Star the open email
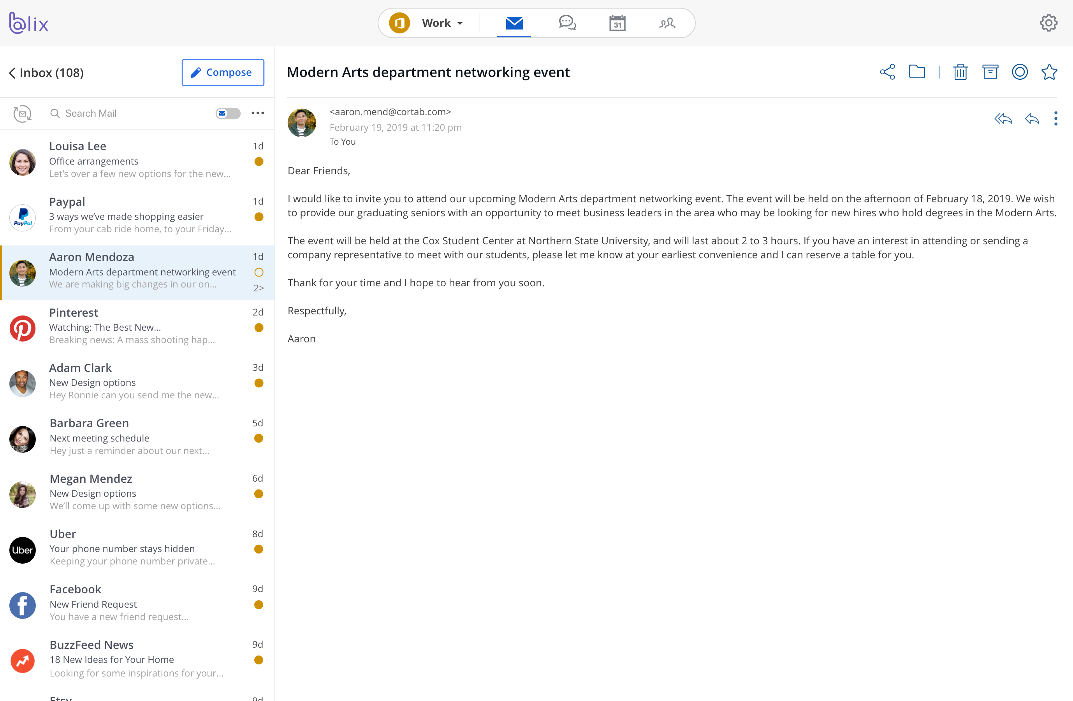The height and width of the screenshot is (701, 1073). pyautogui.click(x=1049, y=72)
